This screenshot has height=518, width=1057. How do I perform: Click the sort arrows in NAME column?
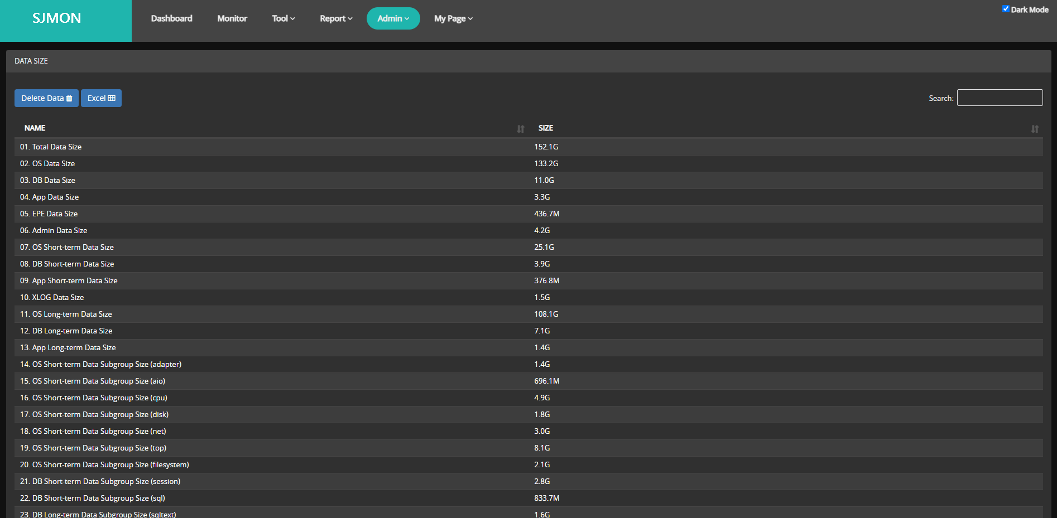coord(520,129)
